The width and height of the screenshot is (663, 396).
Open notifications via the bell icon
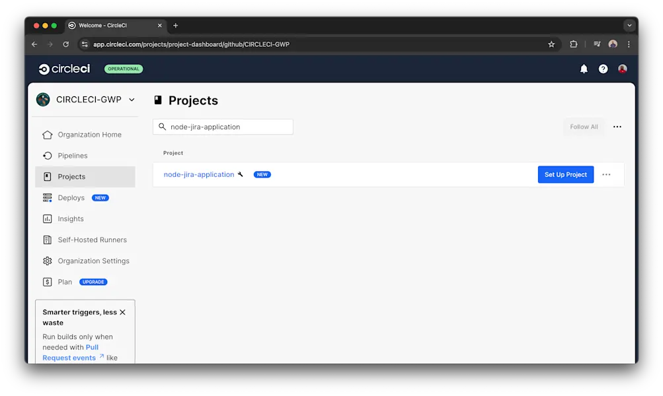click(x=584, y=68)
